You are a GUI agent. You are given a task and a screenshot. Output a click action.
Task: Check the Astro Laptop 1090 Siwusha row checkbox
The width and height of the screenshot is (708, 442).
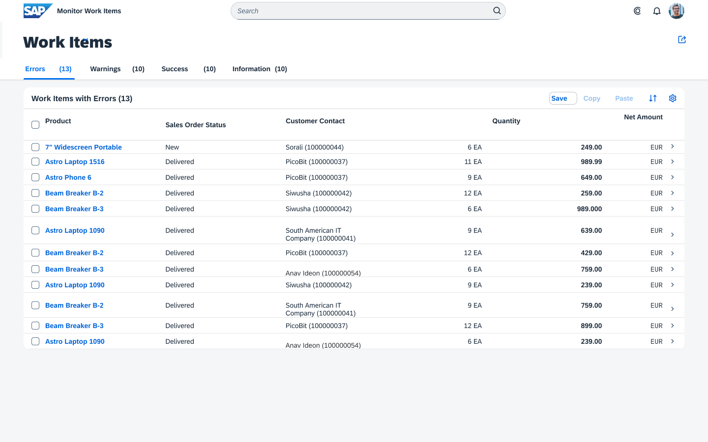(x=35, y=285)
